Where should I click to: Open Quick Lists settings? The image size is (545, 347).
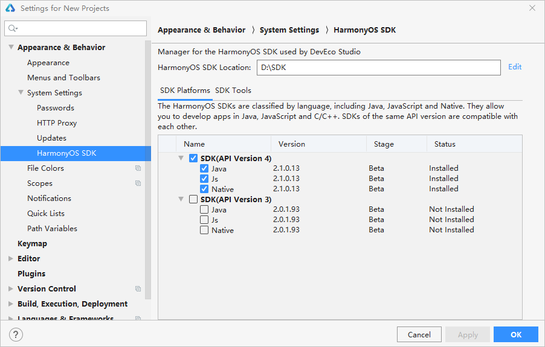click(x=46, y=214)
